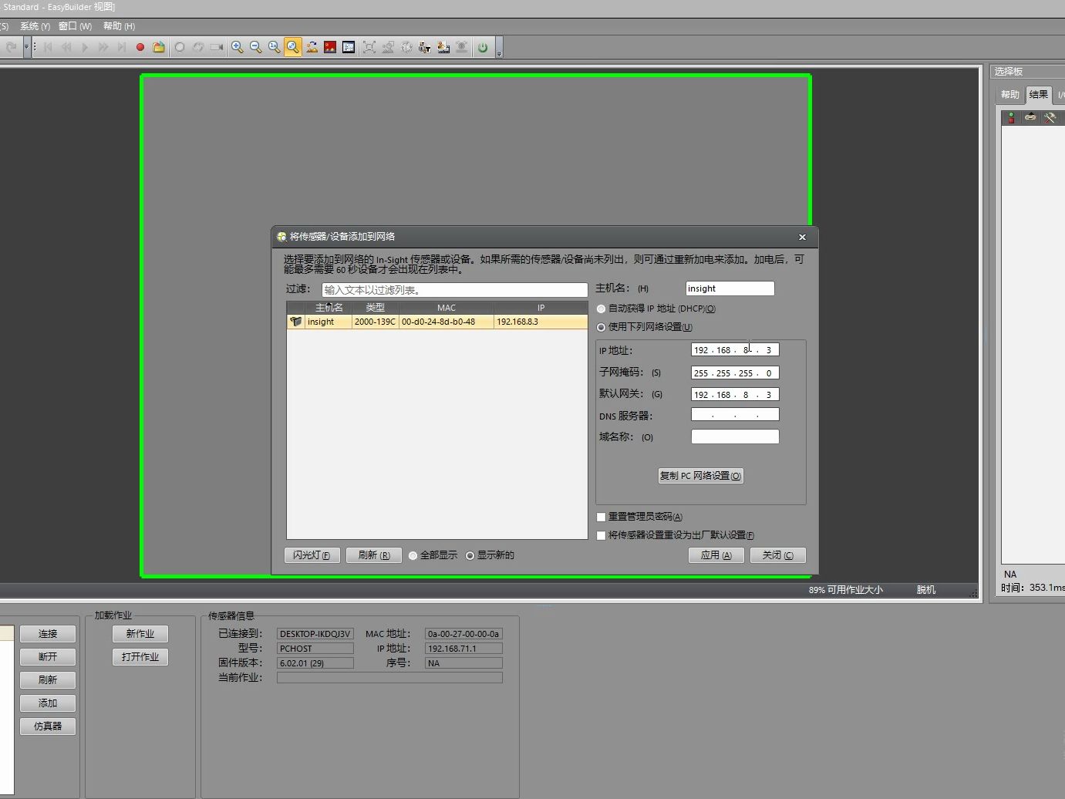Screen dimensions: 1065x799
Task: Select the insight sensor row in list
Action: (437, 322)
